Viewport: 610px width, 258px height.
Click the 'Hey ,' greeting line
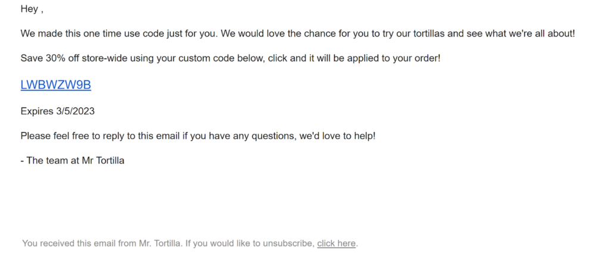coord(32,9)
